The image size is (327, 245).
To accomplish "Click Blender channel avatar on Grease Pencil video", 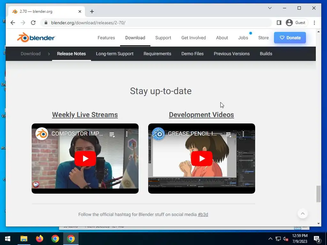I will (158, 134).
